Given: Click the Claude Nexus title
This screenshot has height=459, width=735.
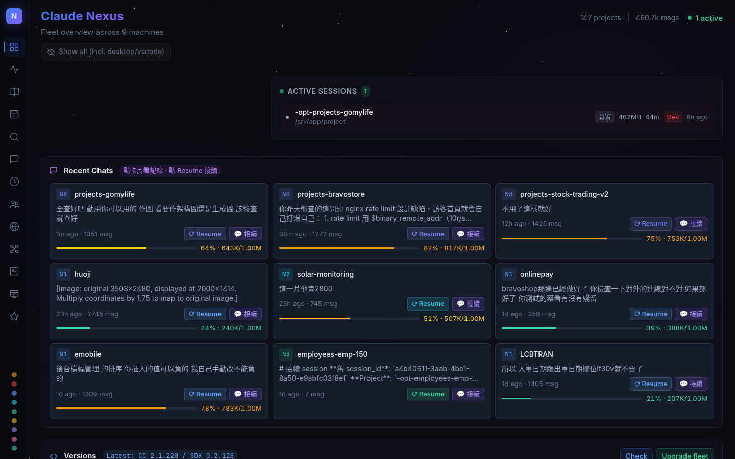Looking at the screenshot, I should [x=82, y=16].
